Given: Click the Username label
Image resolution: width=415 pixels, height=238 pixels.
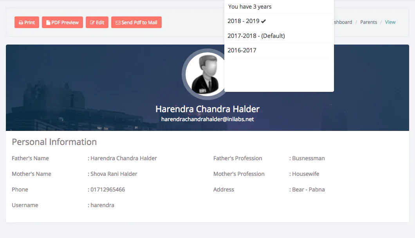Looking at the screenshot, I should 25,205.
